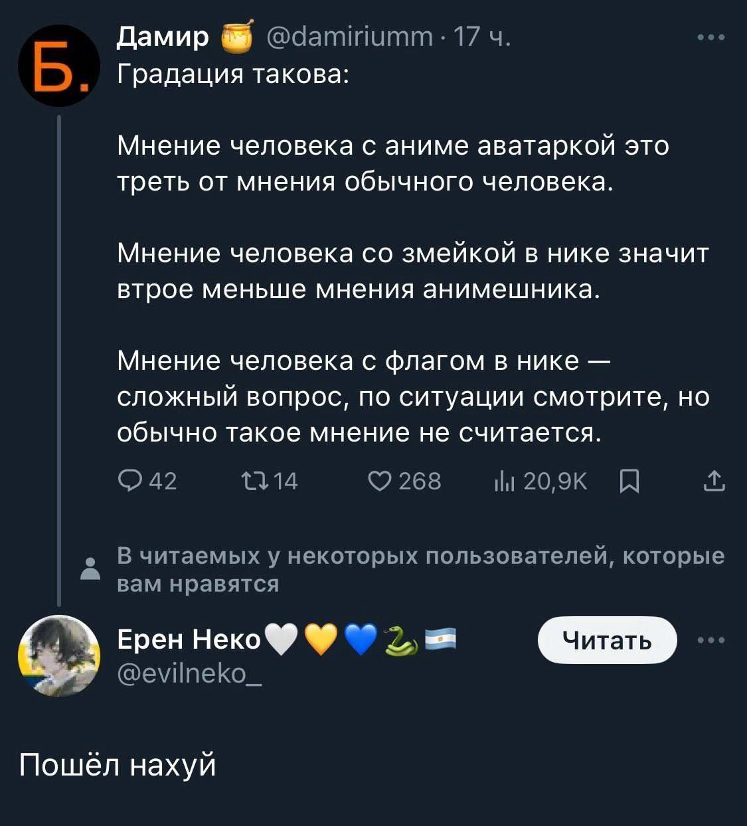Open the view analytics showing 20,9K

click(505, 480)
